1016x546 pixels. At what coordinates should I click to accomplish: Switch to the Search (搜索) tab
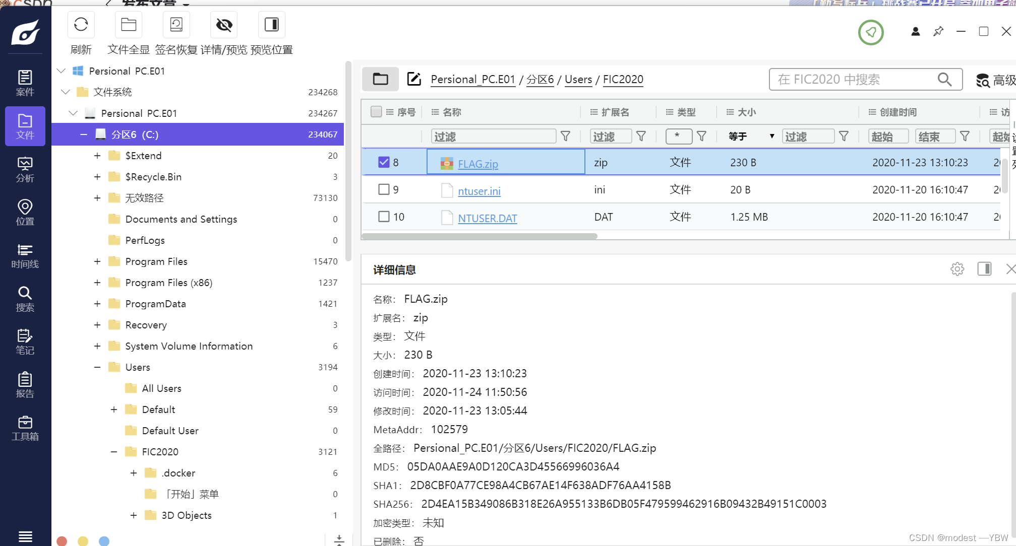pos(25,299)
